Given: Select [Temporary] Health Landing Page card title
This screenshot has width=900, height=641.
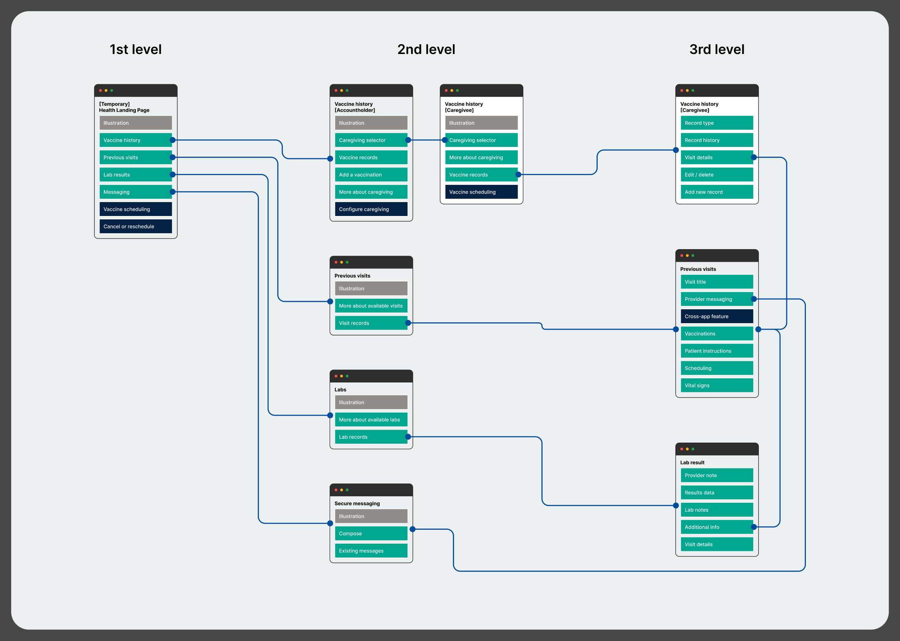Looking at the screenshot, I should point(124,107).
